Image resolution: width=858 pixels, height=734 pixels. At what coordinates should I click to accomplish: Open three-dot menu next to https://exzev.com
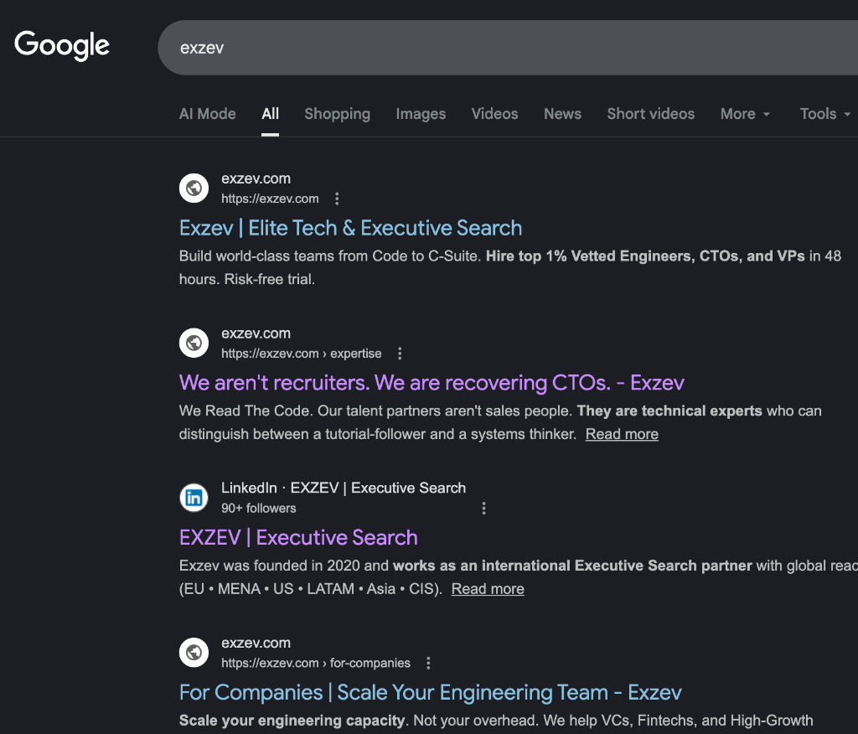337,199
